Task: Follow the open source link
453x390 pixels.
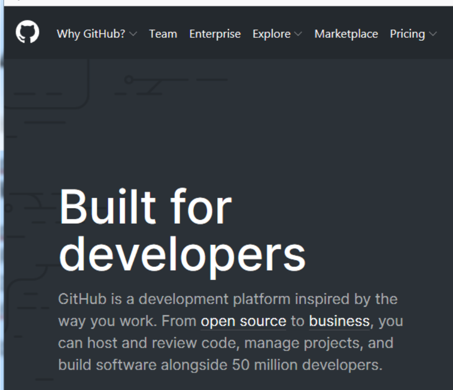Action: click(243, 321)
